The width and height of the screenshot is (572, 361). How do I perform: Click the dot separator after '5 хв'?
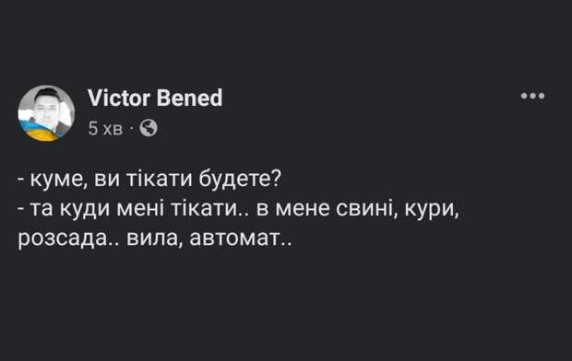click(131, 129)
